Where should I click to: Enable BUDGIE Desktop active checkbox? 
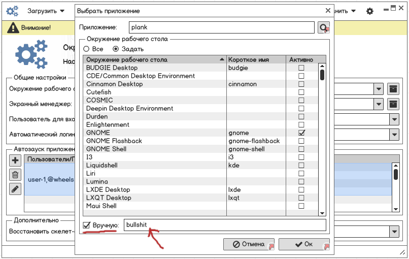(301, 68)
